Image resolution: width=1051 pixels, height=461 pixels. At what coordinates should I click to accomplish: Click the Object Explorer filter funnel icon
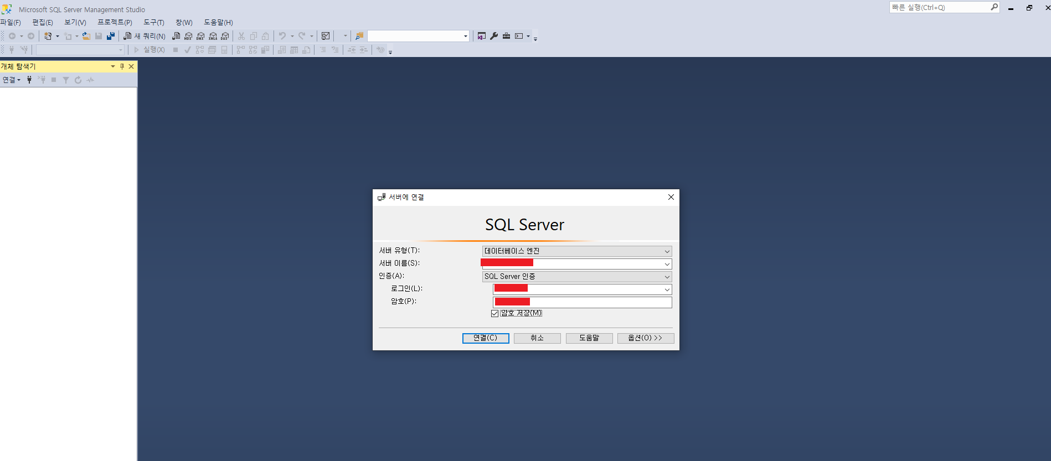[66, 80]
